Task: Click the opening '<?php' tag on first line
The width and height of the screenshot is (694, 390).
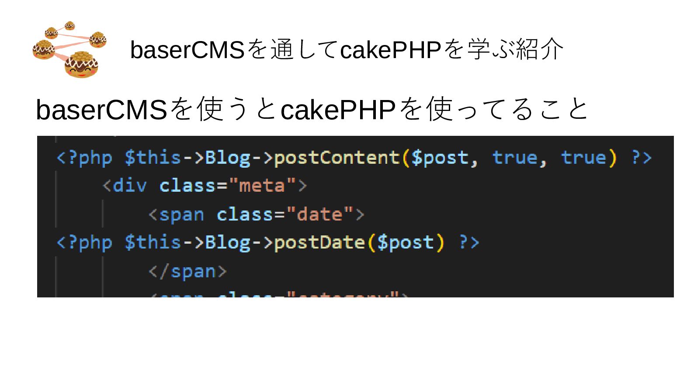Action: click(x=85, y=158)
